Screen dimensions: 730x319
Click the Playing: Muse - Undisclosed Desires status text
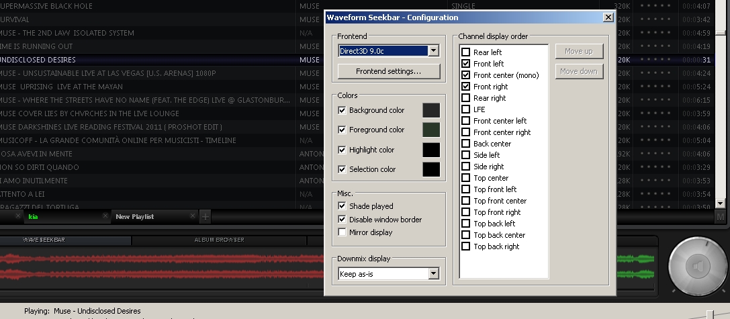[x=83, y=311]
